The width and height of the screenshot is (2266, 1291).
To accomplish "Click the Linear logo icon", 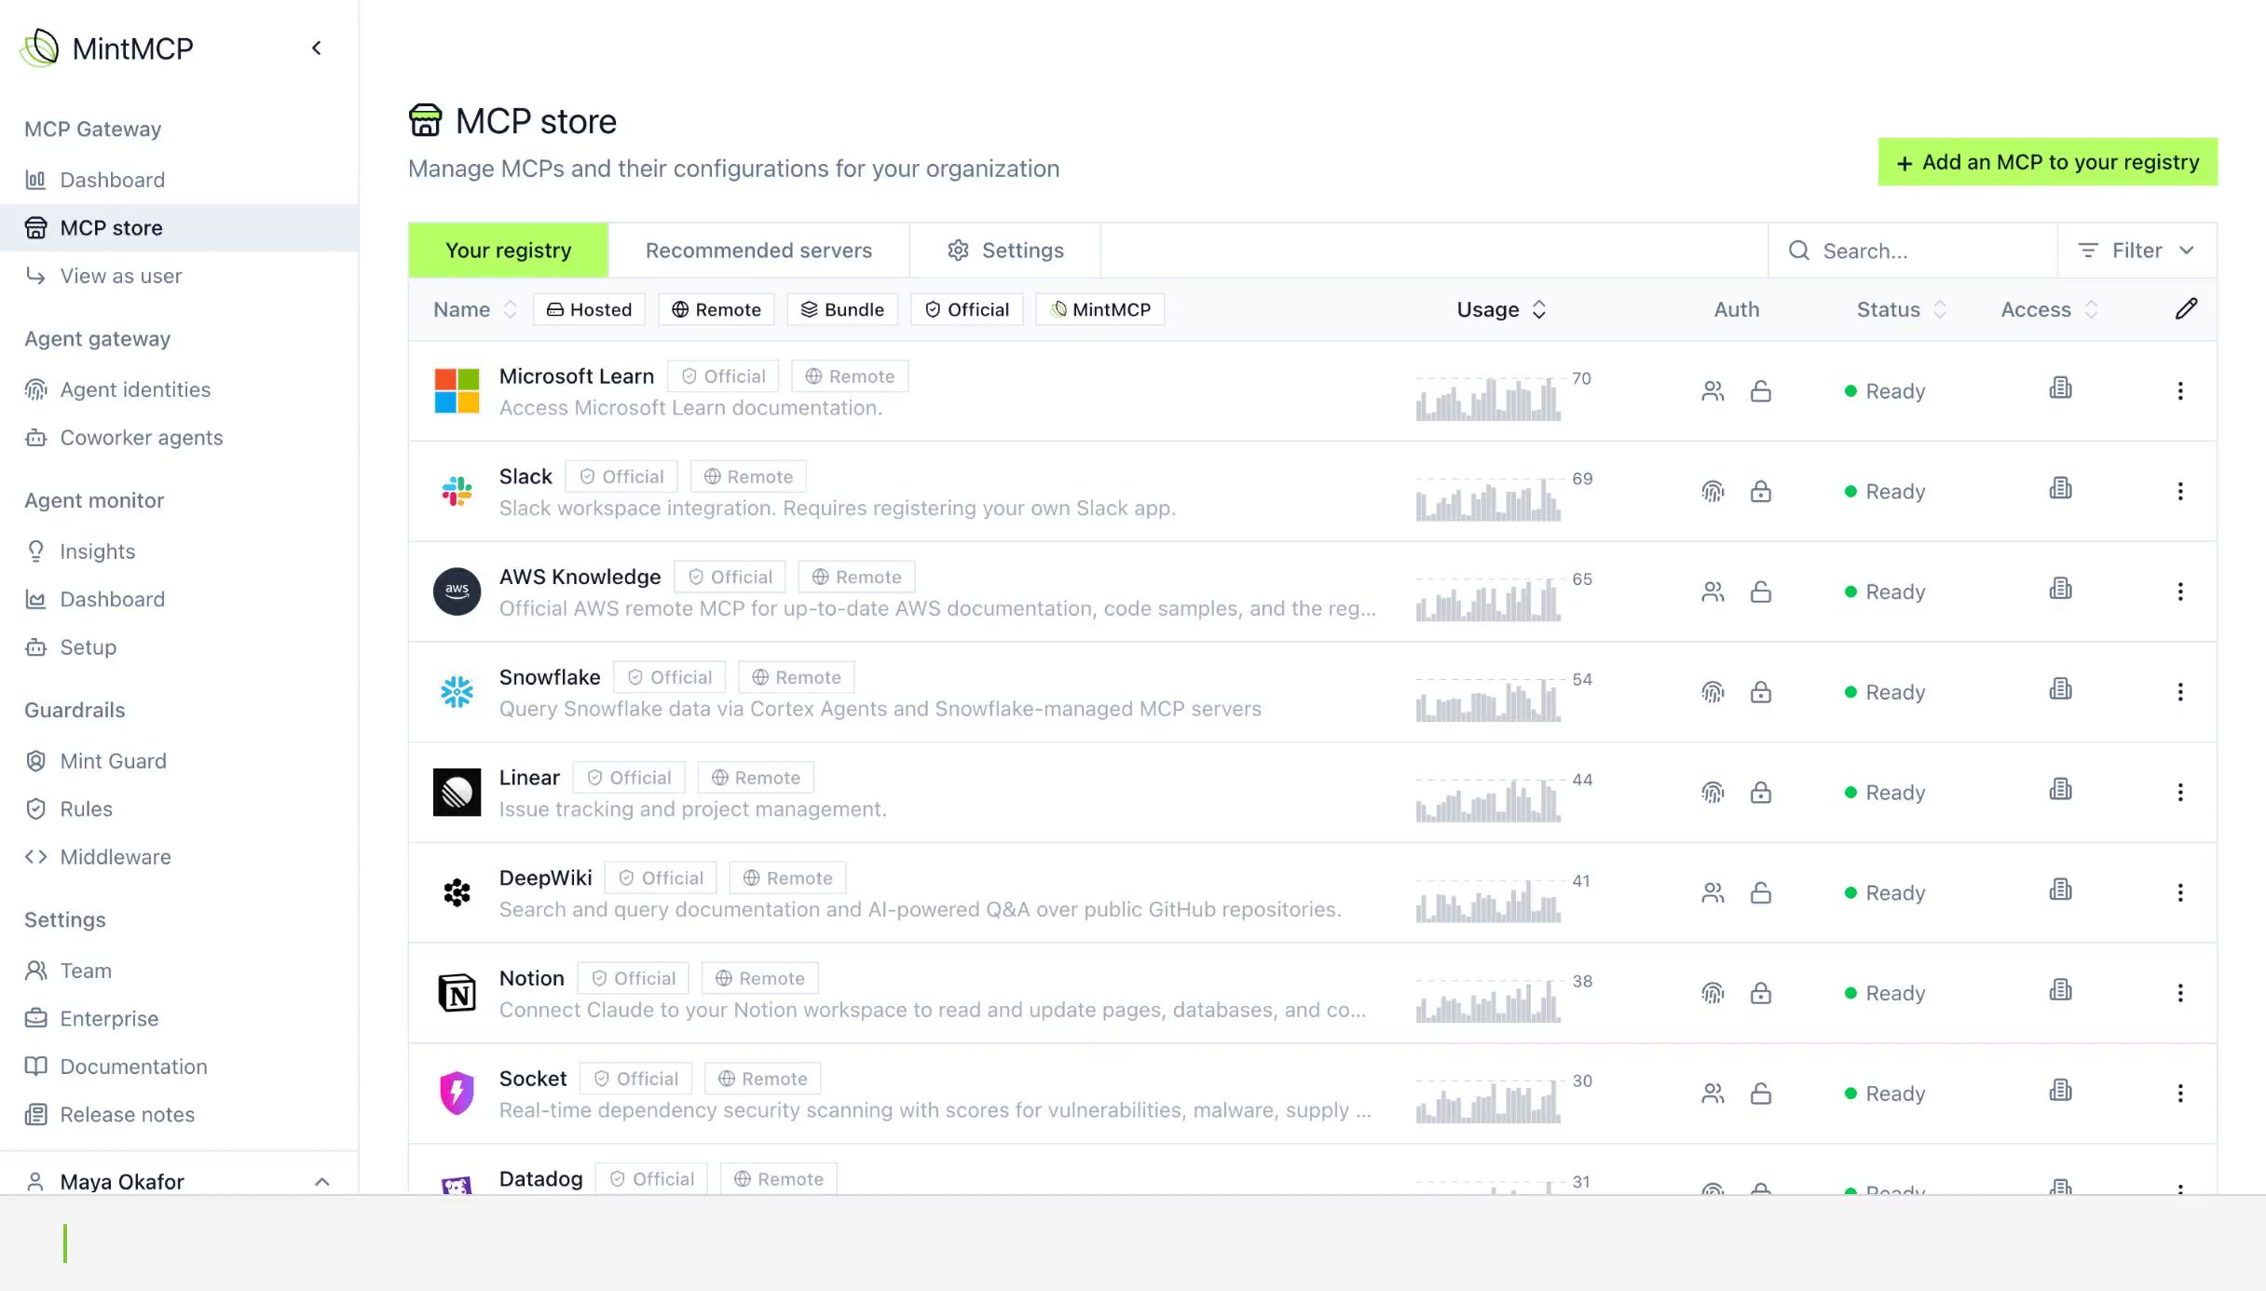I will 457,793.
